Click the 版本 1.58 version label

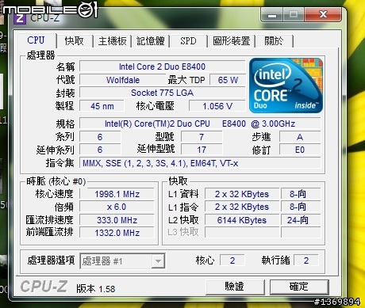[96, 289]
